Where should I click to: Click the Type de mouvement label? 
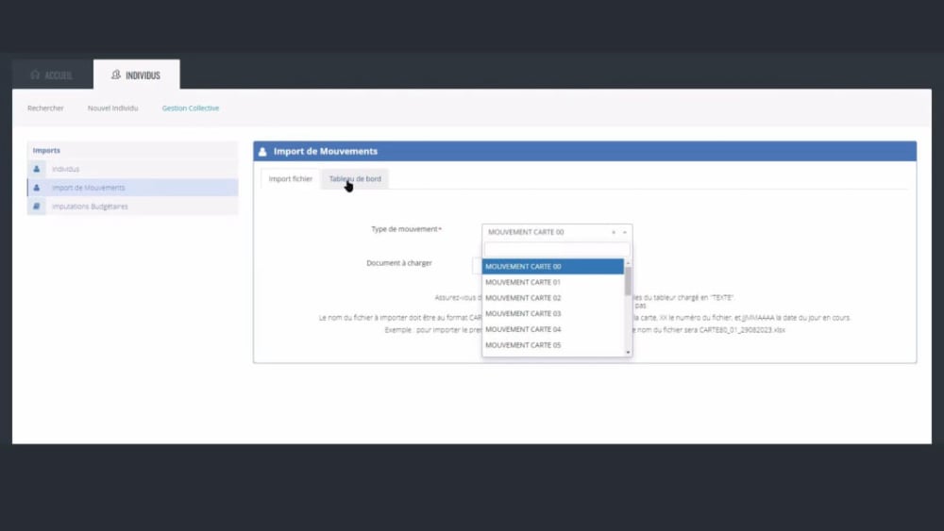point(406,229)
